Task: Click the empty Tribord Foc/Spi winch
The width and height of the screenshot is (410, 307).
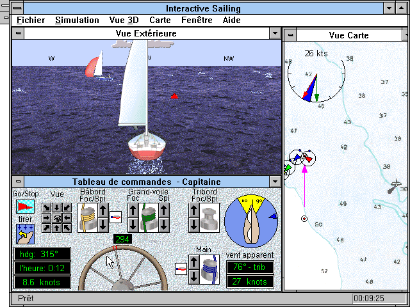Action: pyautogui.click(x=209, y=218)
